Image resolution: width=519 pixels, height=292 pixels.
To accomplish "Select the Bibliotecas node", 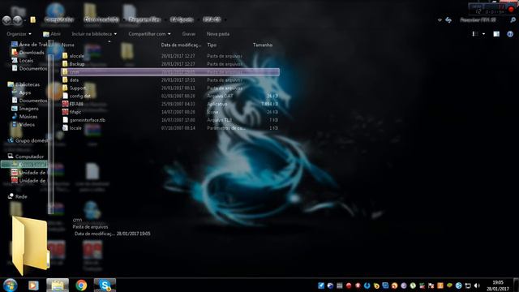I will 24,84.
